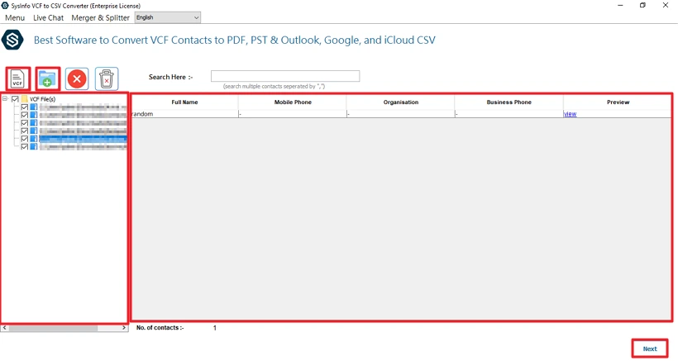Click the Add folder icon with green plus

47,79
